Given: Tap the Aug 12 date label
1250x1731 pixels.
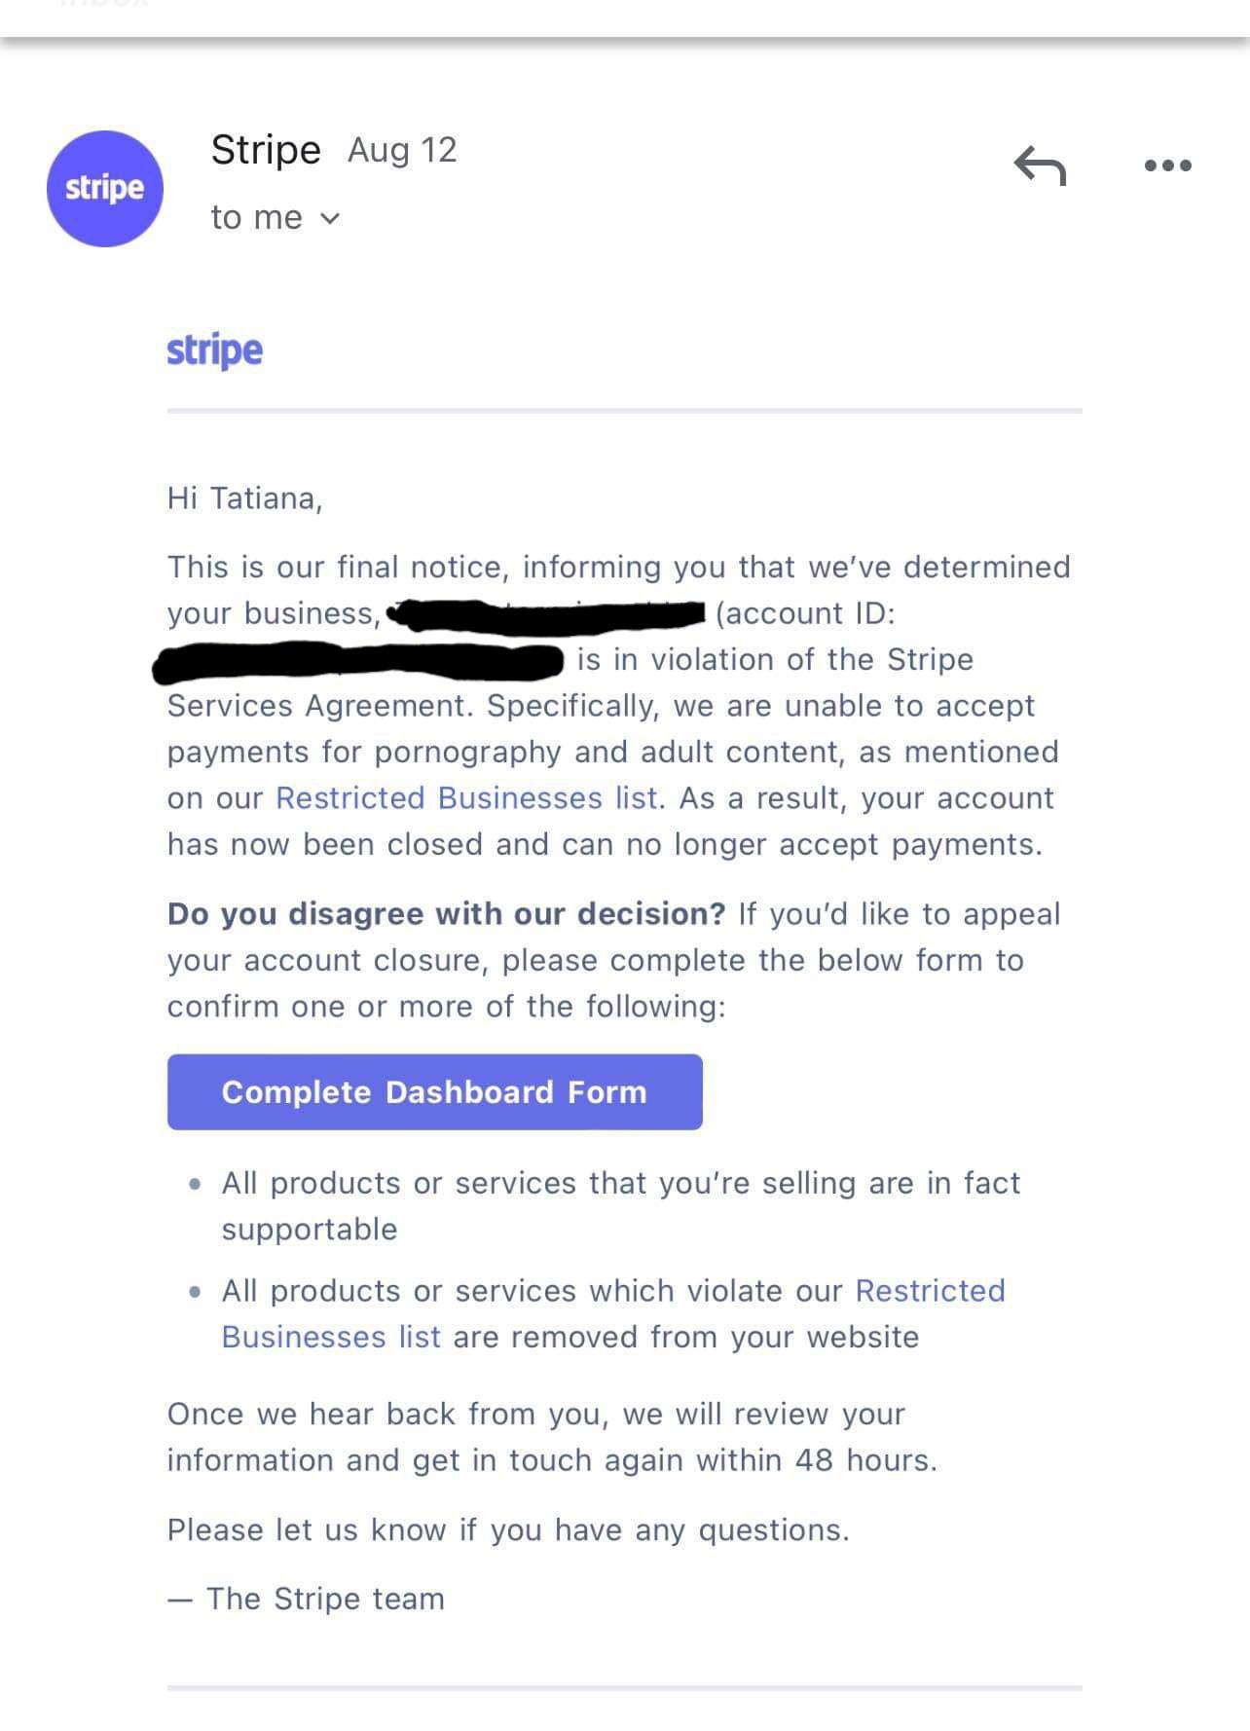Looking at the screenshot, I should pyautogui.click(x=402, y=150).
